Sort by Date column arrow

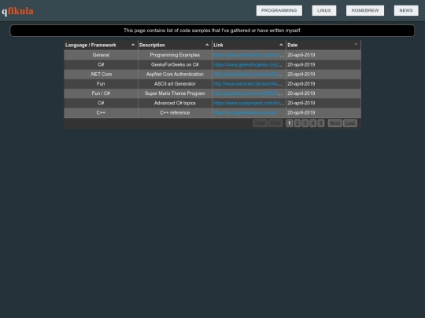point(356,44)
